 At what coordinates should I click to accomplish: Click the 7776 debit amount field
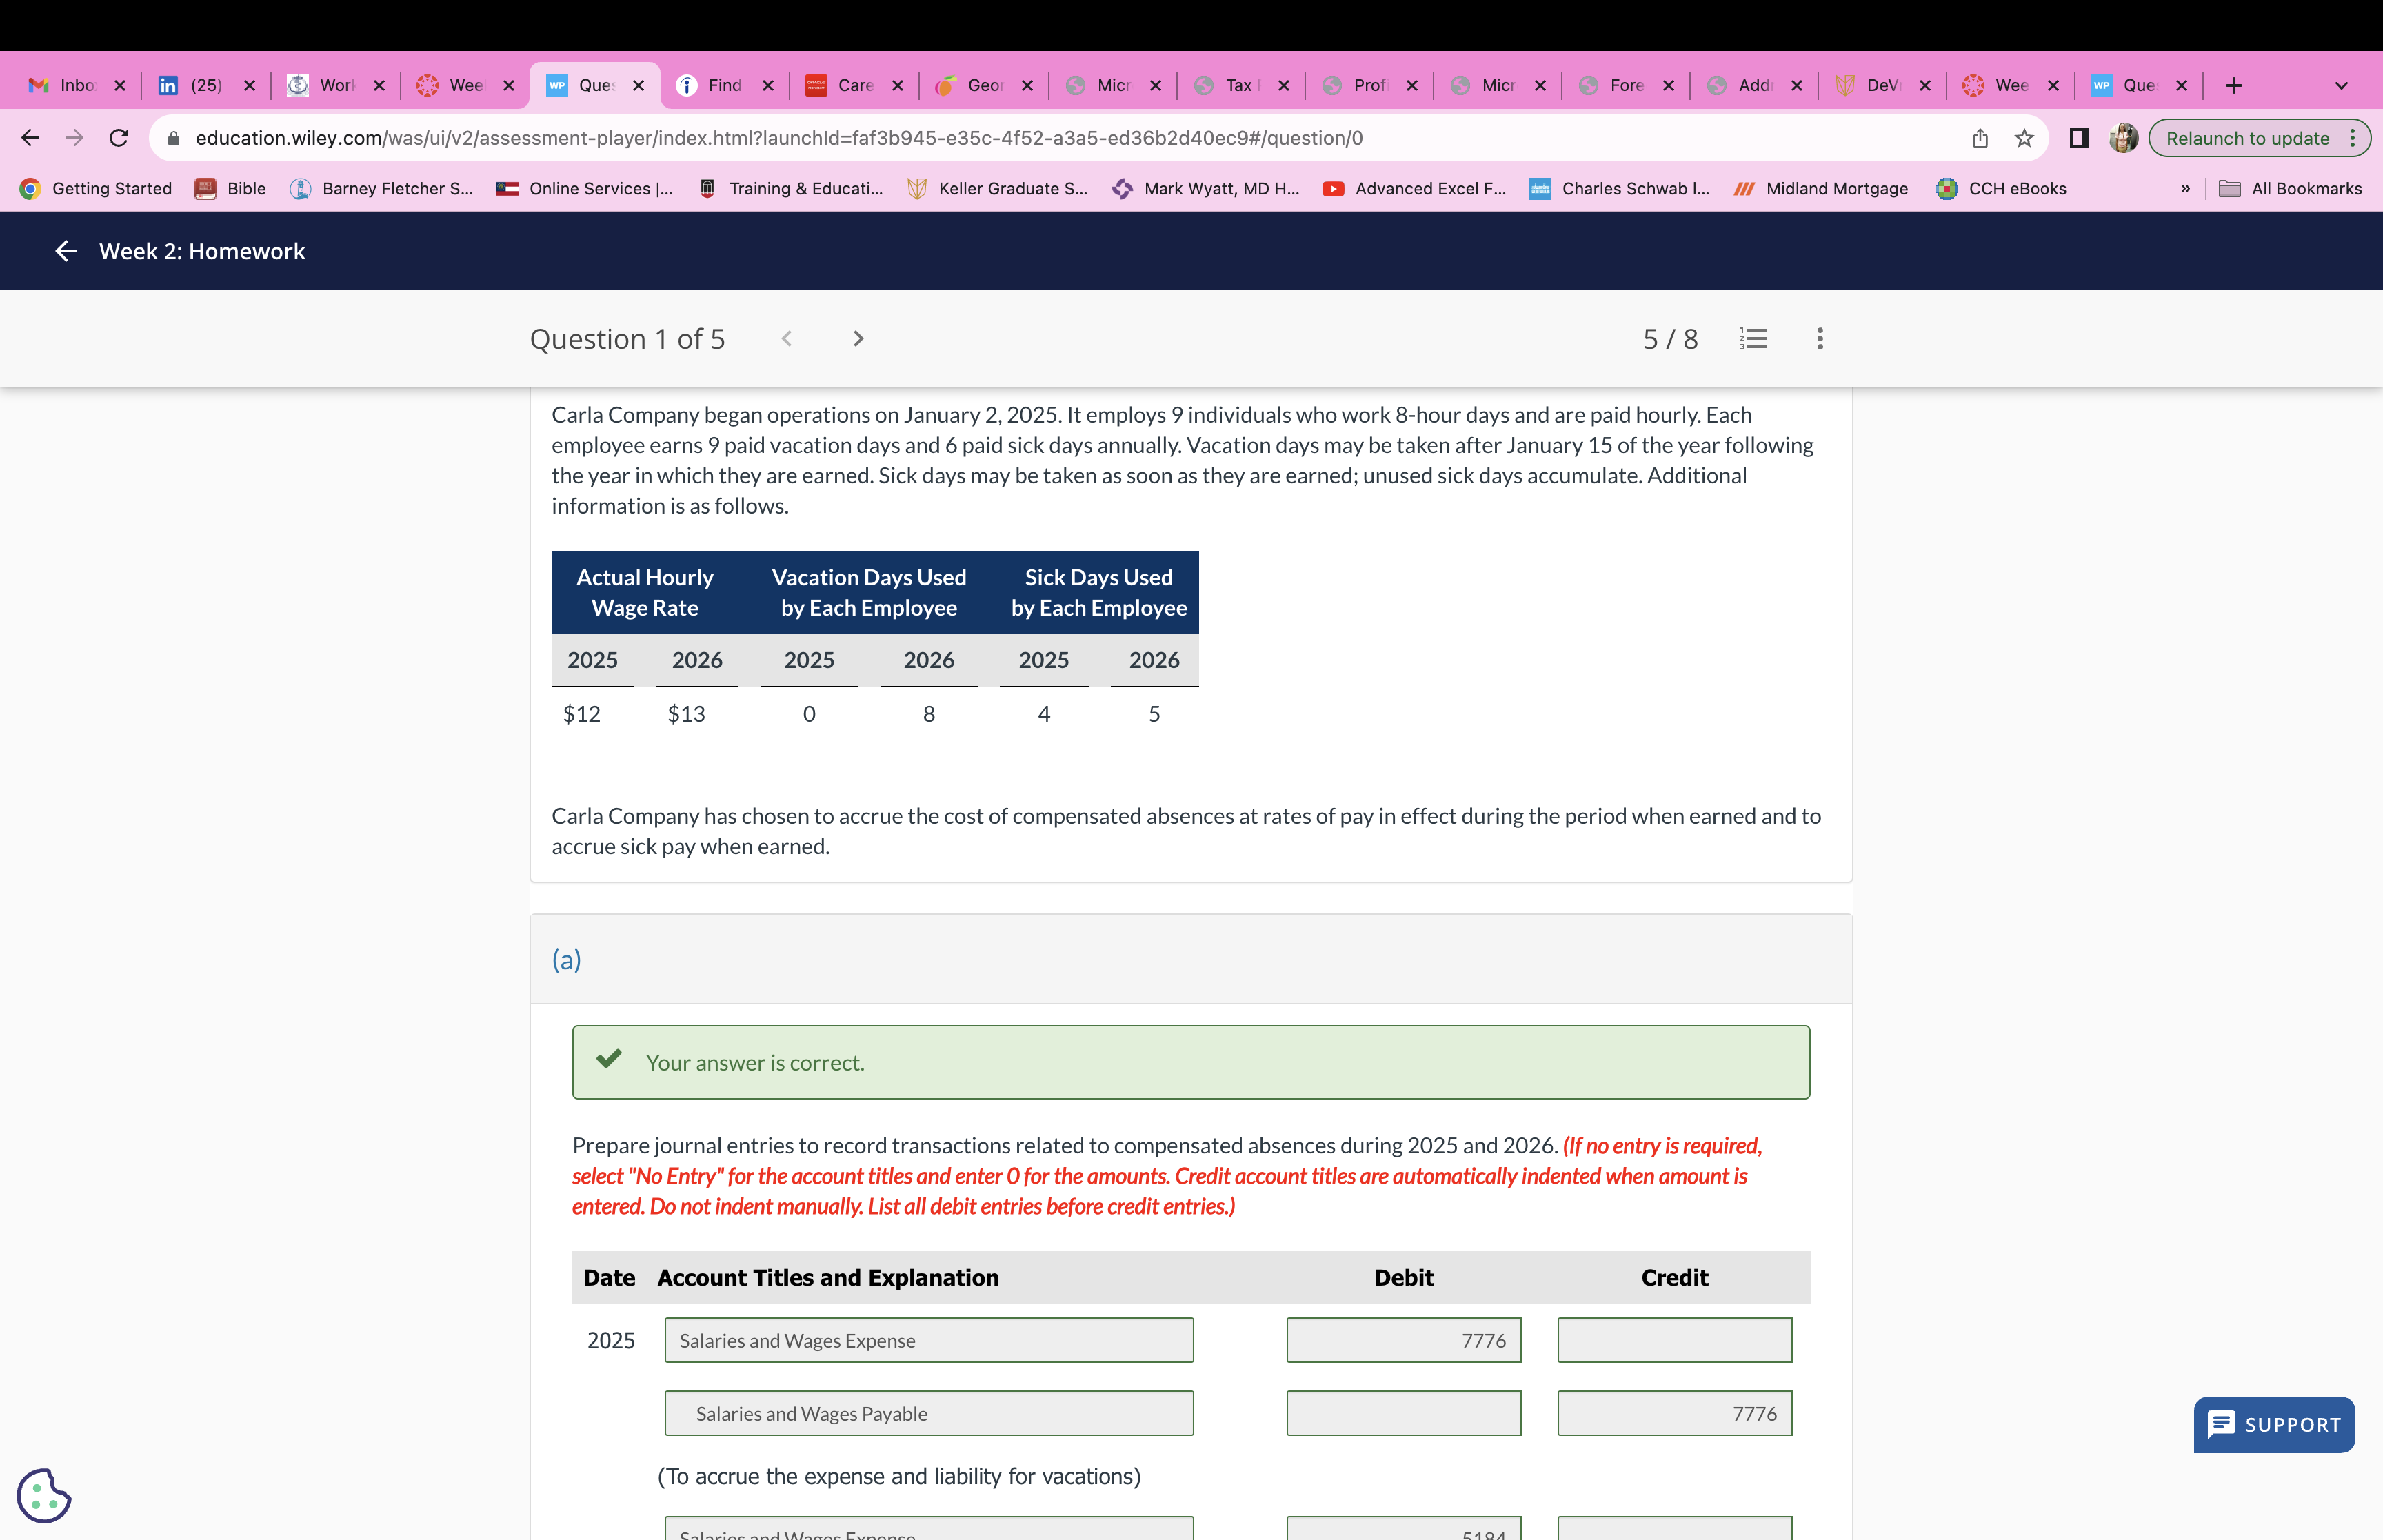click(x=1403, y=1340)
